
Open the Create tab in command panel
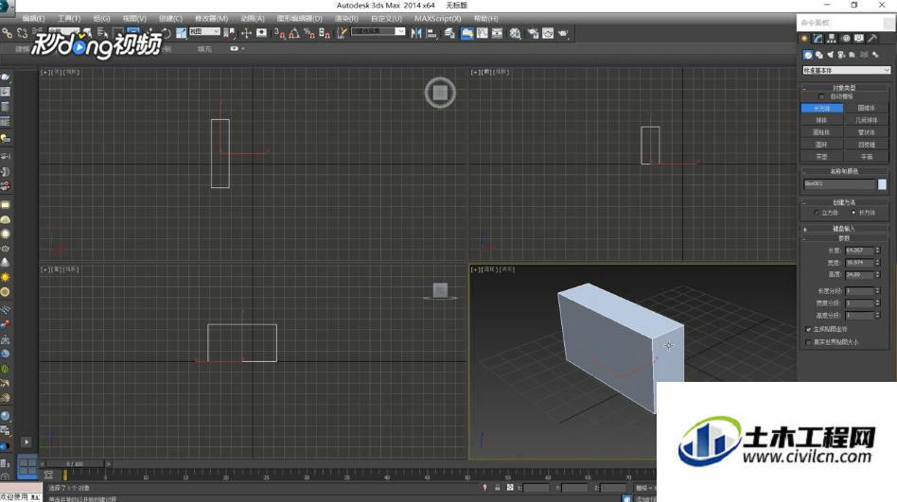click(804, 39)
